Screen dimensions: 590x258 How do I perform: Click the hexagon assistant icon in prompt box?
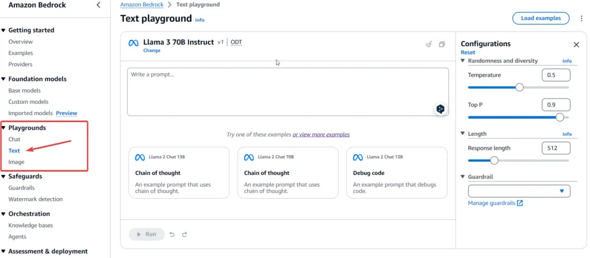[440, 109]
